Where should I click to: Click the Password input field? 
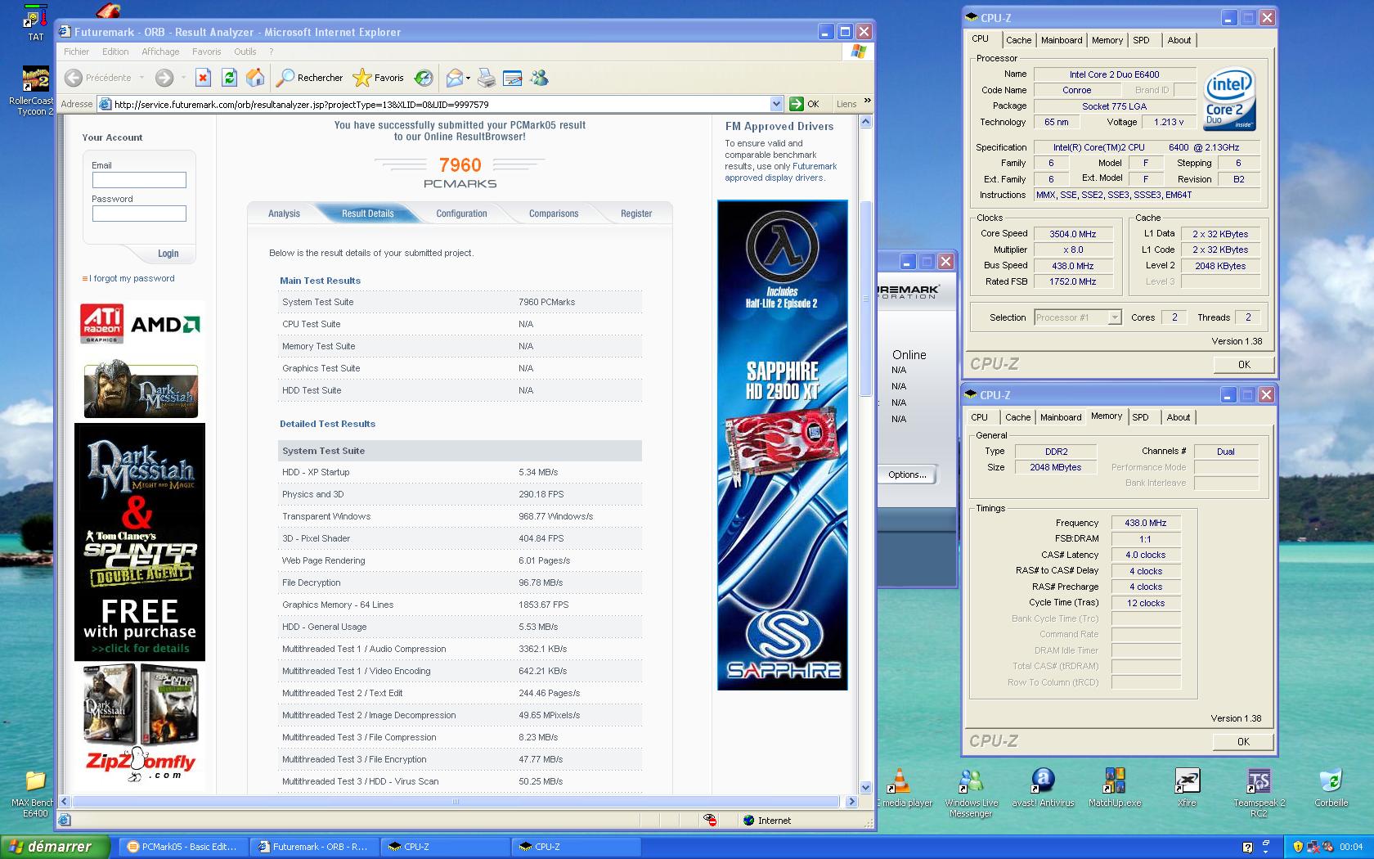pos(139,214)
